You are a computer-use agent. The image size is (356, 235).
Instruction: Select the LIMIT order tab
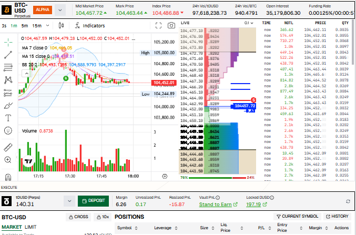click(x=30, y=227)
